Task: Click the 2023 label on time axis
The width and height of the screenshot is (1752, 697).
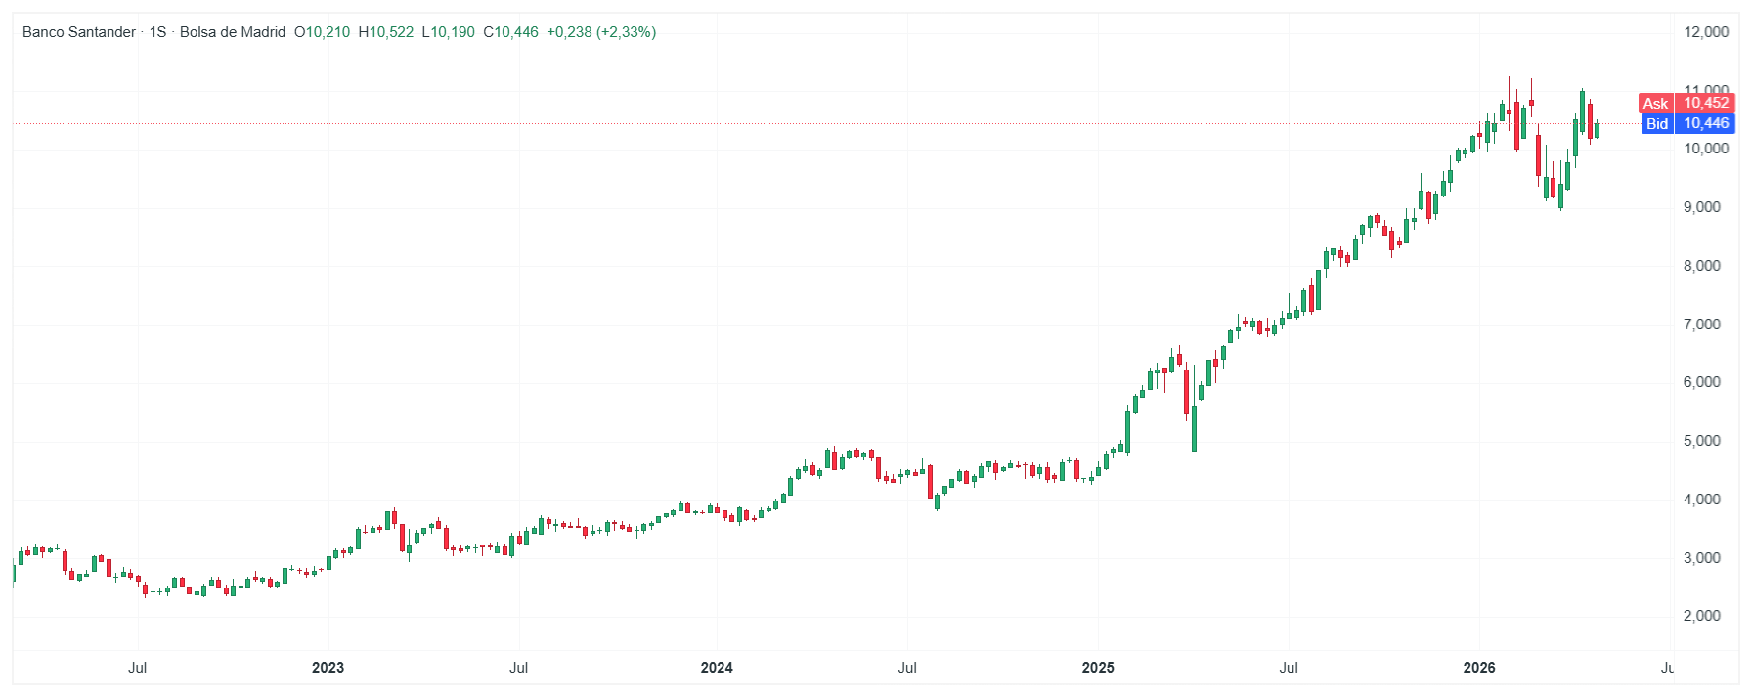Action: tap(328, 668)
